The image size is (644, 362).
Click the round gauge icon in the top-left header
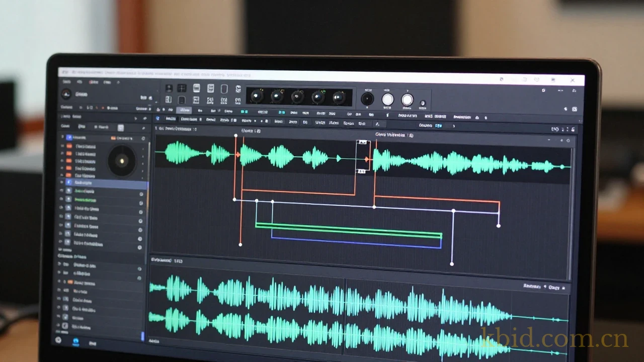[66, 94]
